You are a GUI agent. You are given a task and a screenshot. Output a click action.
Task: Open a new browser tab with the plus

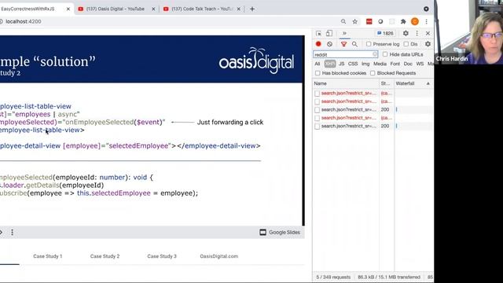pyautogui.click(x=252, y=9)
